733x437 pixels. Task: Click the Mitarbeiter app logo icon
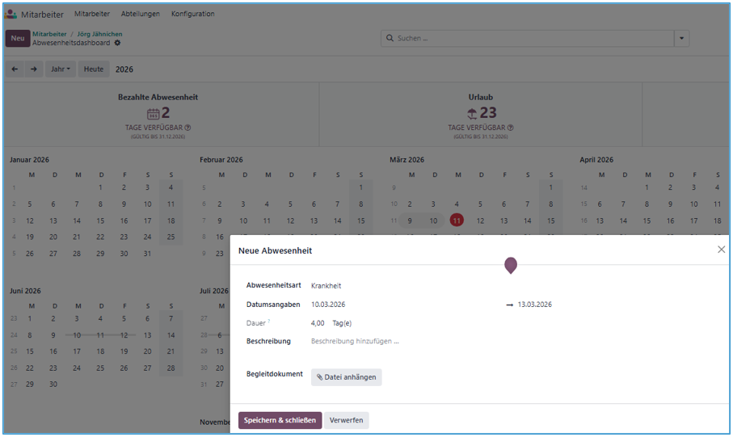[11, 14]
